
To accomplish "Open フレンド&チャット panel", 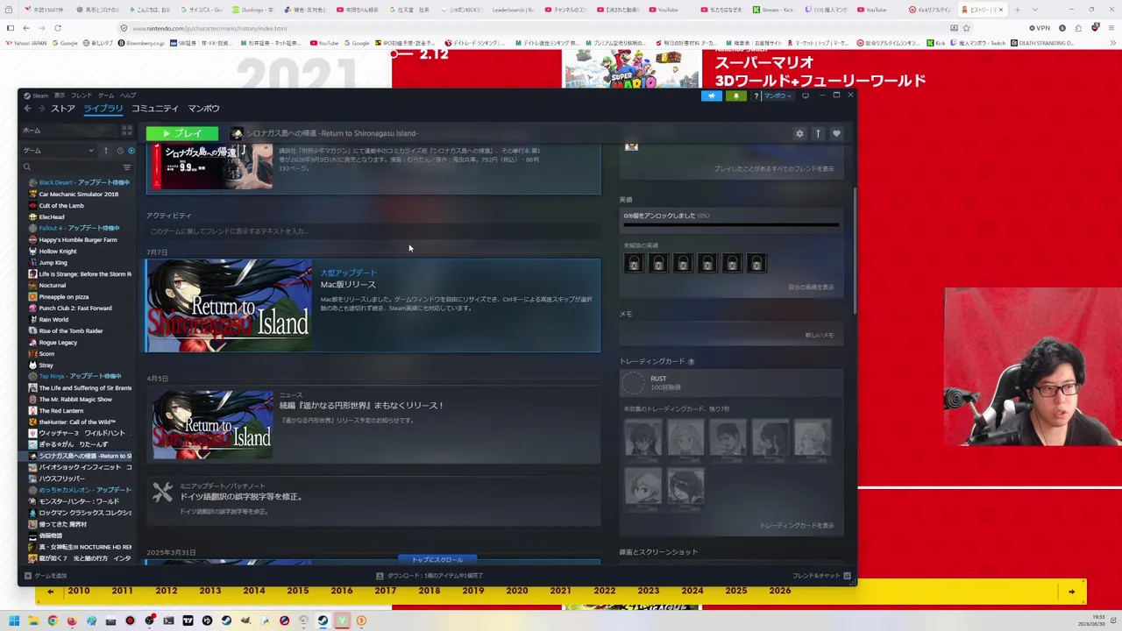I will tap(821, 576).
